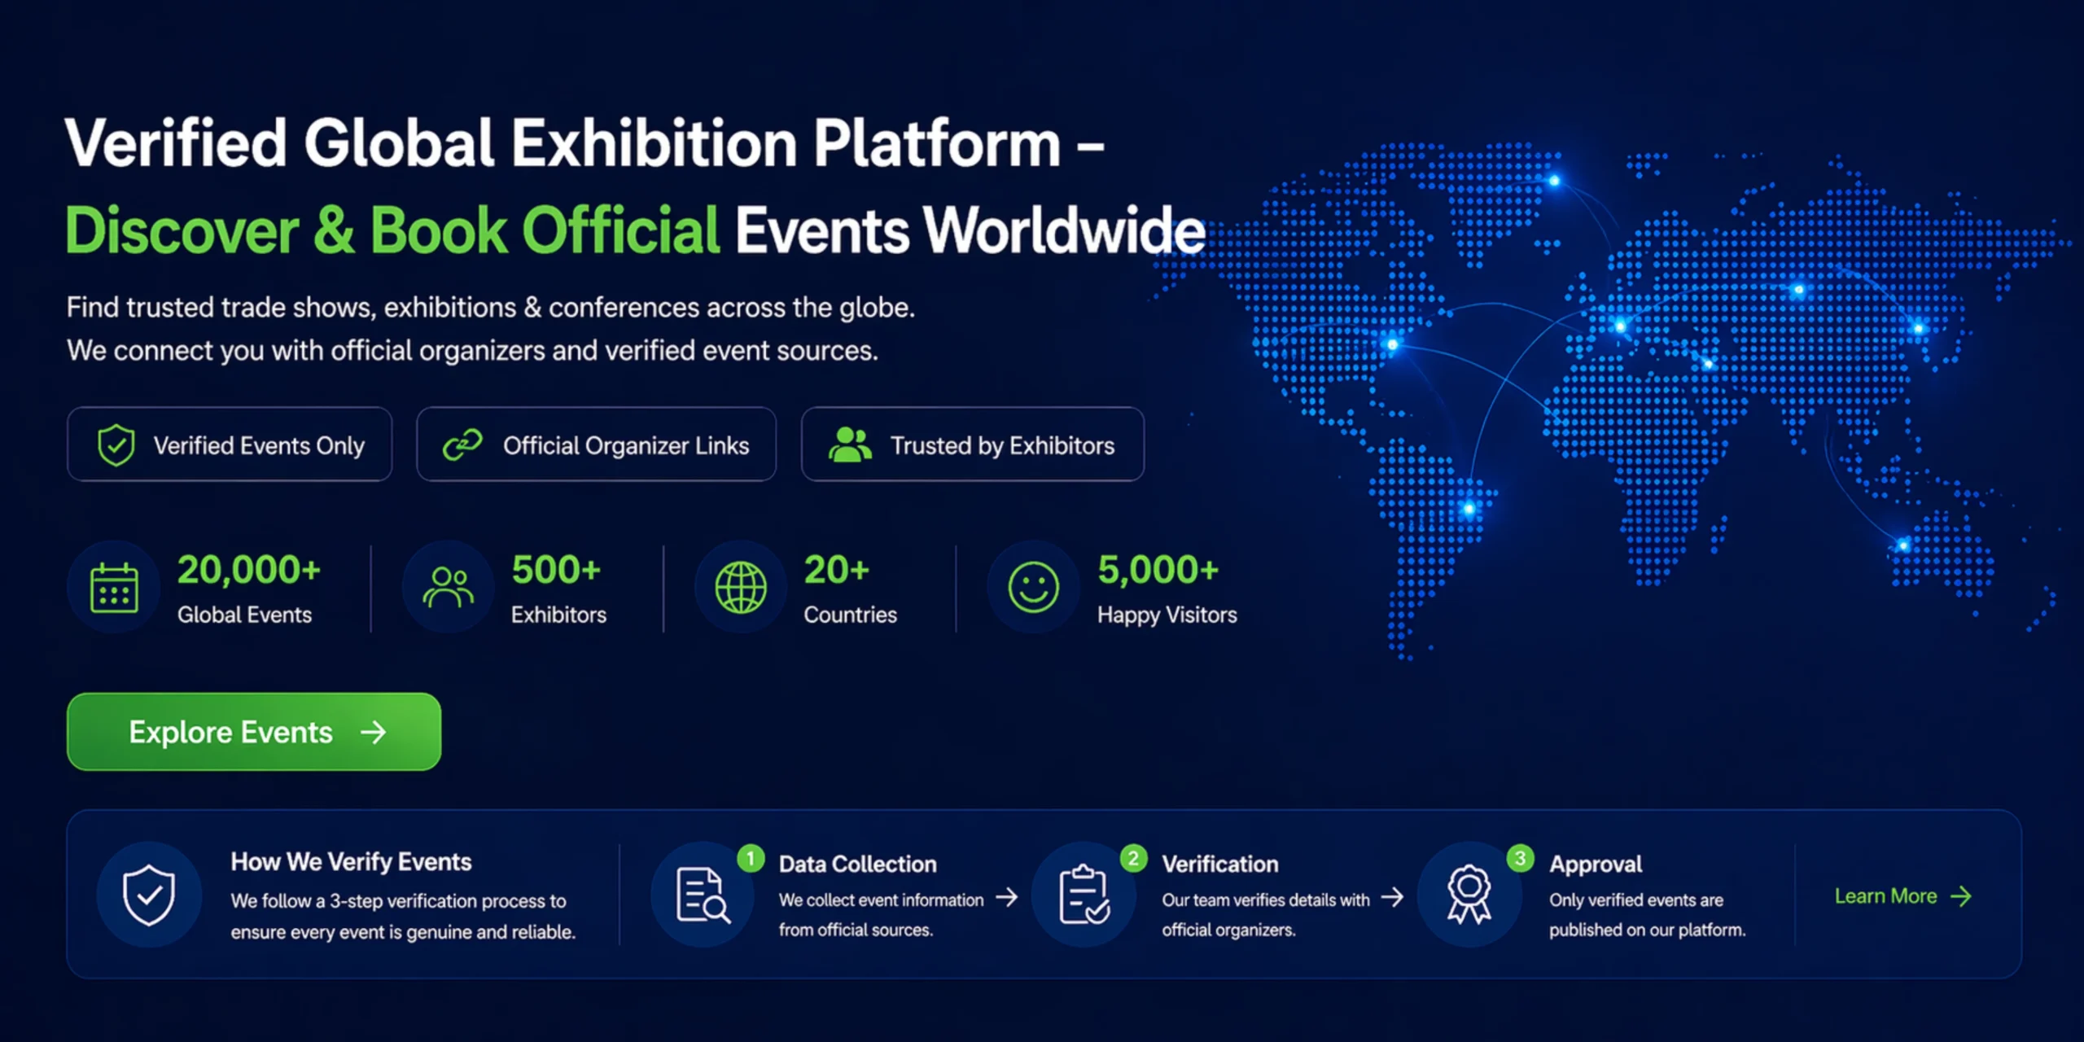Click the Data Collection document search icon

pyautogui.click(x=702, y=895)
